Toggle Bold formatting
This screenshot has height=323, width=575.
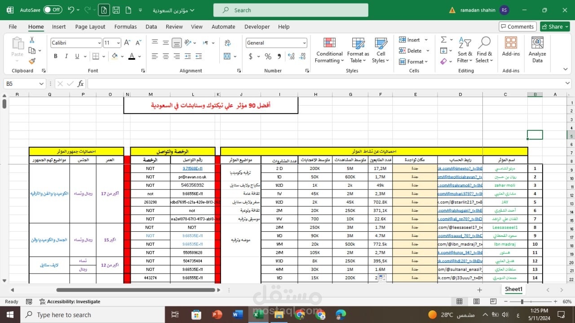click(56, 56)
